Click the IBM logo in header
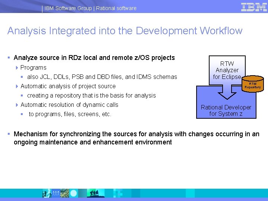This screenshot has height=201, width=268. [x=254, y=7]
